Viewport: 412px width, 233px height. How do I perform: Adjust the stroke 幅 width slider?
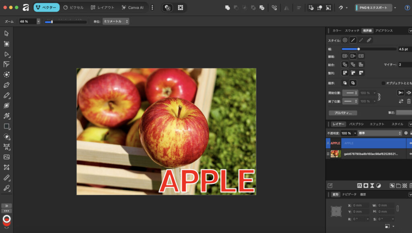coord(358,49)
